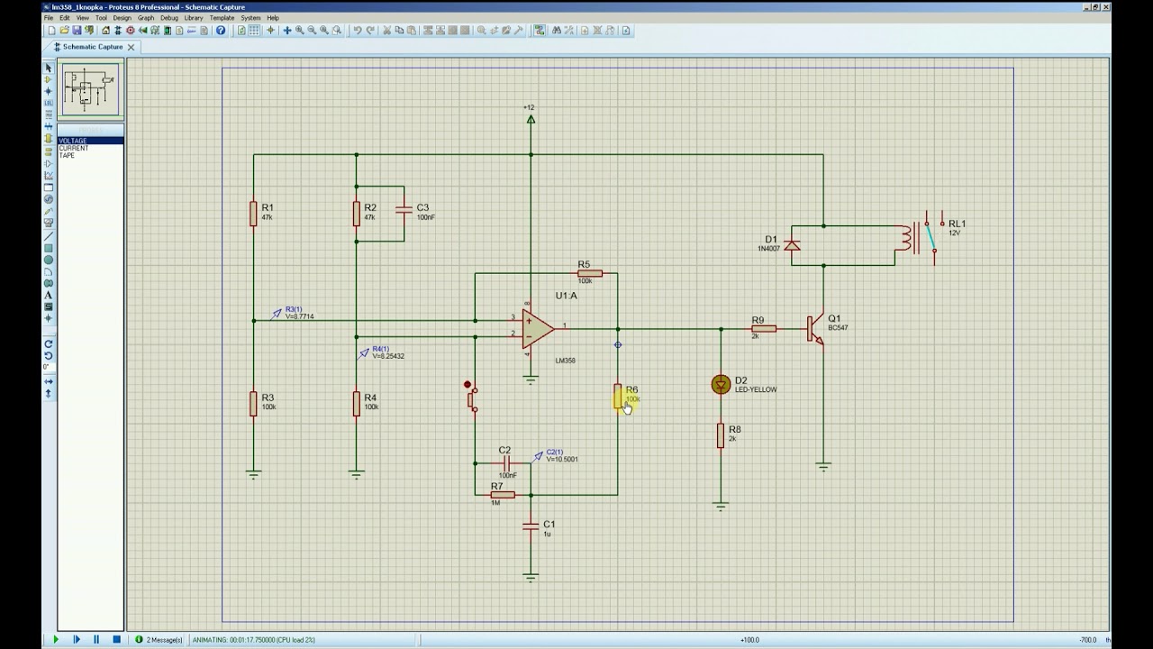Select the Junction Dot tool
Image resolution: width=1153 pixels, height=649 pixels.
(49, 91)
